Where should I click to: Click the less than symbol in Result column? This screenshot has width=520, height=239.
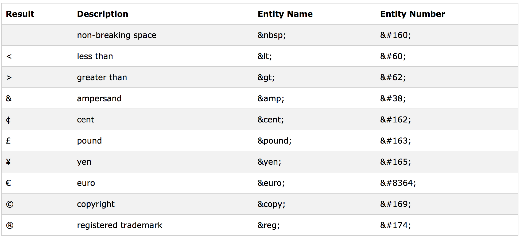tap(9, 56)
